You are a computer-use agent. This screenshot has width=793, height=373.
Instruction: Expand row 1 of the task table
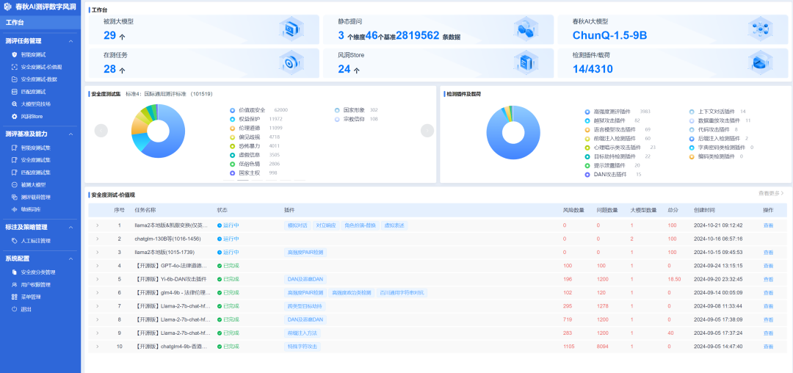98,225
